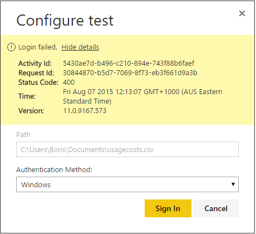Click the Hide details link
This screenshot has height=234, width=256.
pyautogui.click(x=80, y=47)
